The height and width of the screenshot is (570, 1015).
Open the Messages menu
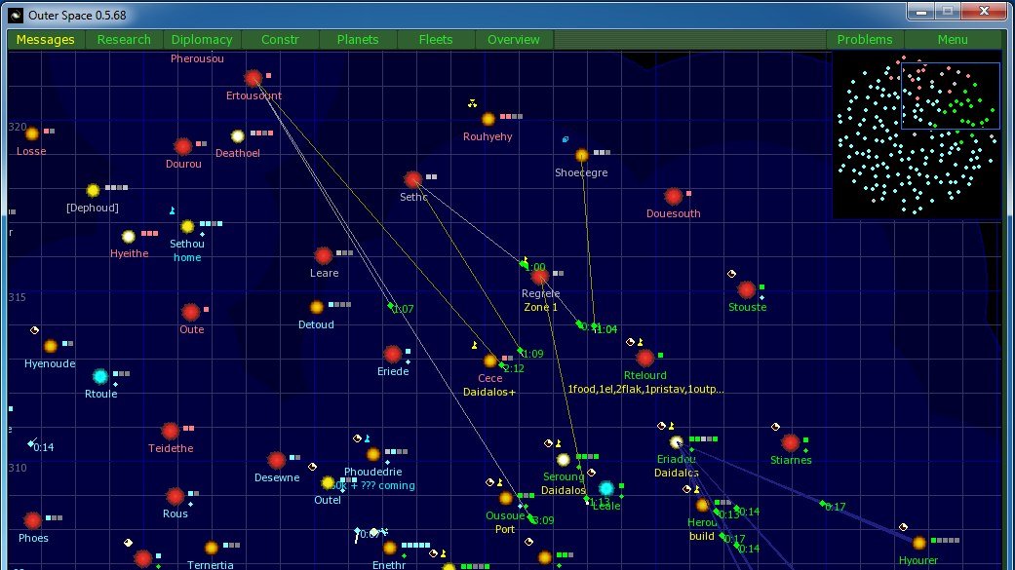pos(46,40)
